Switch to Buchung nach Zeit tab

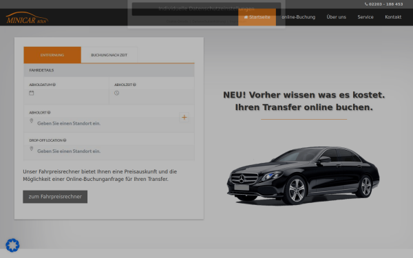(109, 55)
